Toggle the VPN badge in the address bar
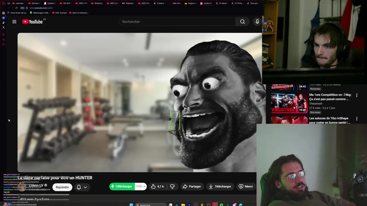Viewport: 367px width, 206px height. (x=22, y=8)
